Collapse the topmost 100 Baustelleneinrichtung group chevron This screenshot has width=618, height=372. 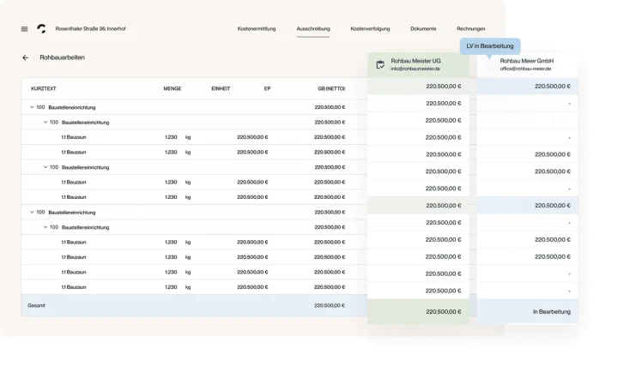[x=32, y=107]
